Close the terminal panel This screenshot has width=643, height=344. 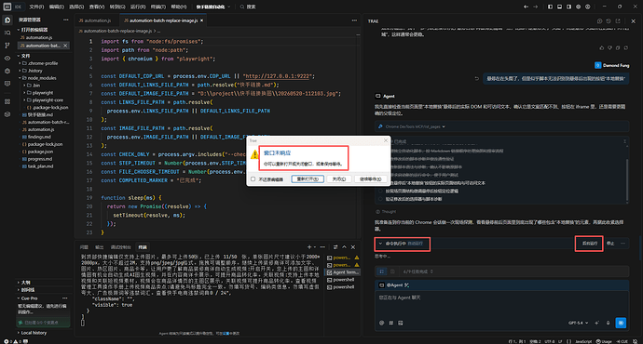point(353,247)
